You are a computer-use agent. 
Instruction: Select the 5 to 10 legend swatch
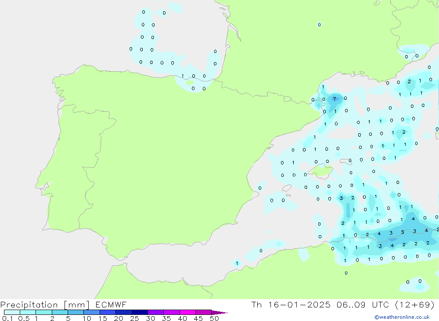pos(76,312)
